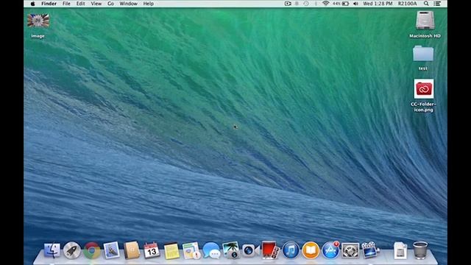Open the Mail stamp icon in Dock
The image size is (471, 265).
pos(111,250)
